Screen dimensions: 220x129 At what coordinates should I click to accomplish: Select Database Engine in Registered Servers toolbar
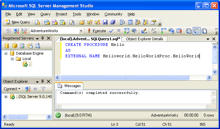click(7, 46)
